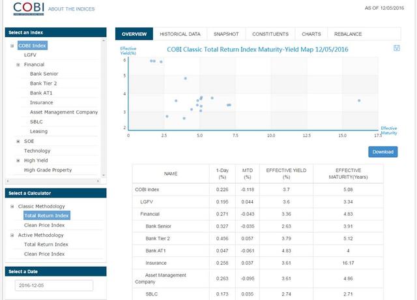Select the Financial index
Screen dimensions: 417x300
[x=34, y=65]
